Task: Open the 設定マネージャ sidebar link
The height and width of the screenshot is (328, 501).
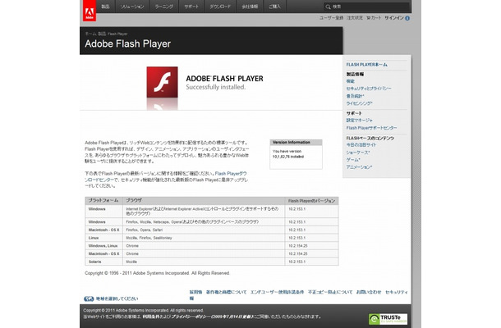Action: [360, 121]
